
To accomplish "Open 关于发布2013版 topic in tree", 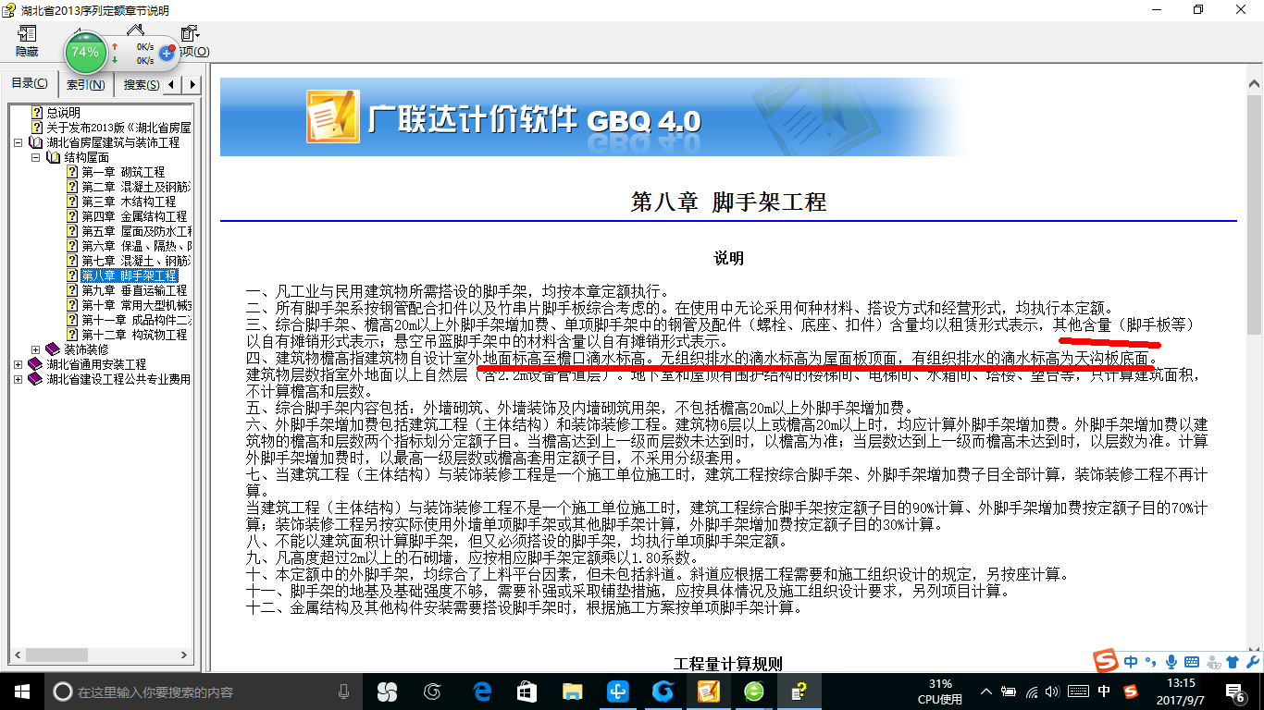I will pyautogui.click(x=118, y=128).
